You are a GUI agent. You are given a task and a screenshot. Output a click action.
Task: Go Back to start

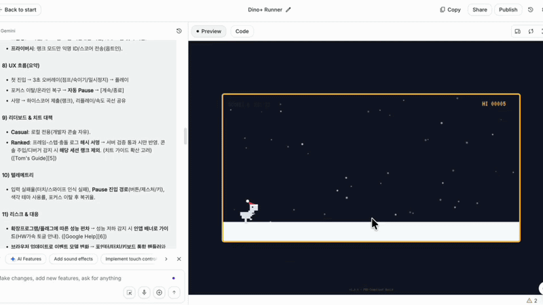coord(19,9)
